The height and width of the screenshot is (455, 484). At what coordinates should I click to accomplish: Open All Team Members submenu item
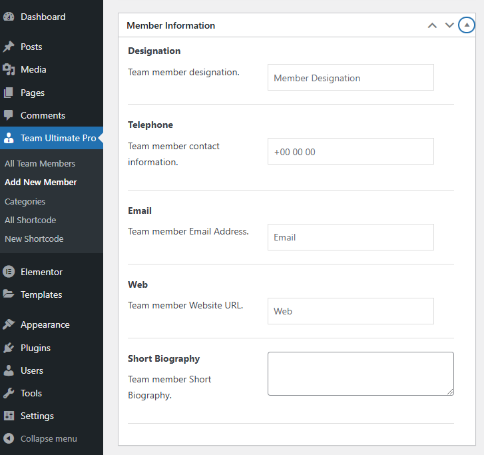(40, 163)
